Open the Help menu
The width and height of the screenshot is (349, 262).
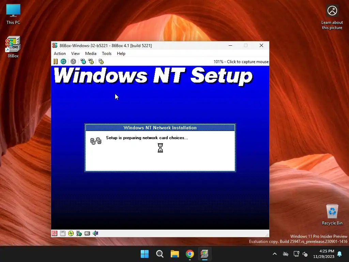coord(121,54)
